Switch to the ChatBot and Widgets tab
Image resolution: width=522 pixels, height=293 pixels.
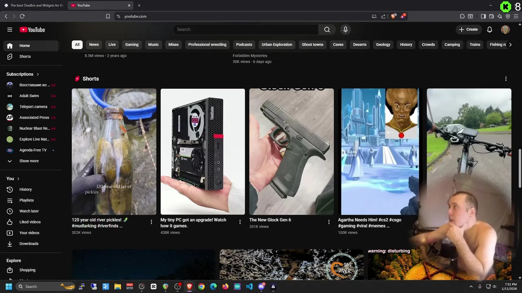pos(34,5)
